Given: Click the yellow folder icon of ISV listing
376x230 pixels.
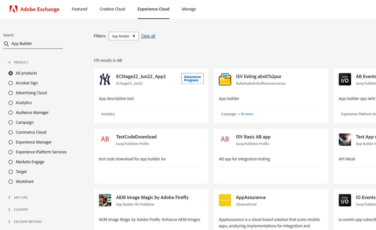Looking at the screenshot, I should (225, 79).
